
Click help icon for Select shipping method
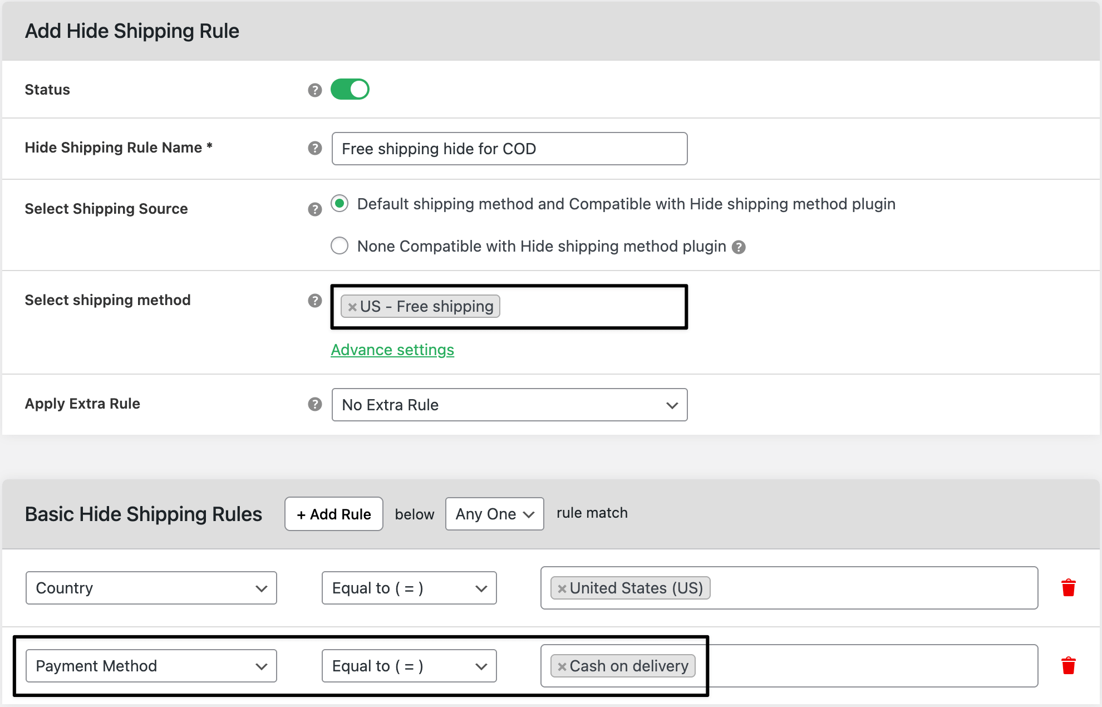[315, 301]
